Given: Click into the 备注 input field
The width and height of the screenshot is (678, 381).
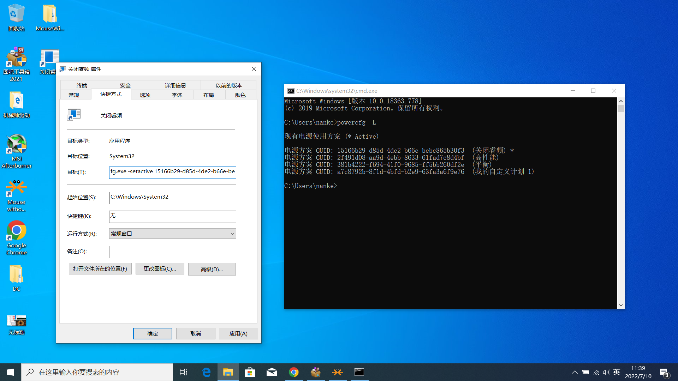Looking at the screenshot, I should (x=172, y=252).
